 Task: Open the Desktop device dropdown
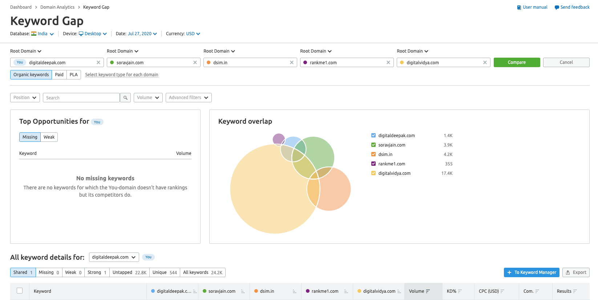[x=93, y=34]
